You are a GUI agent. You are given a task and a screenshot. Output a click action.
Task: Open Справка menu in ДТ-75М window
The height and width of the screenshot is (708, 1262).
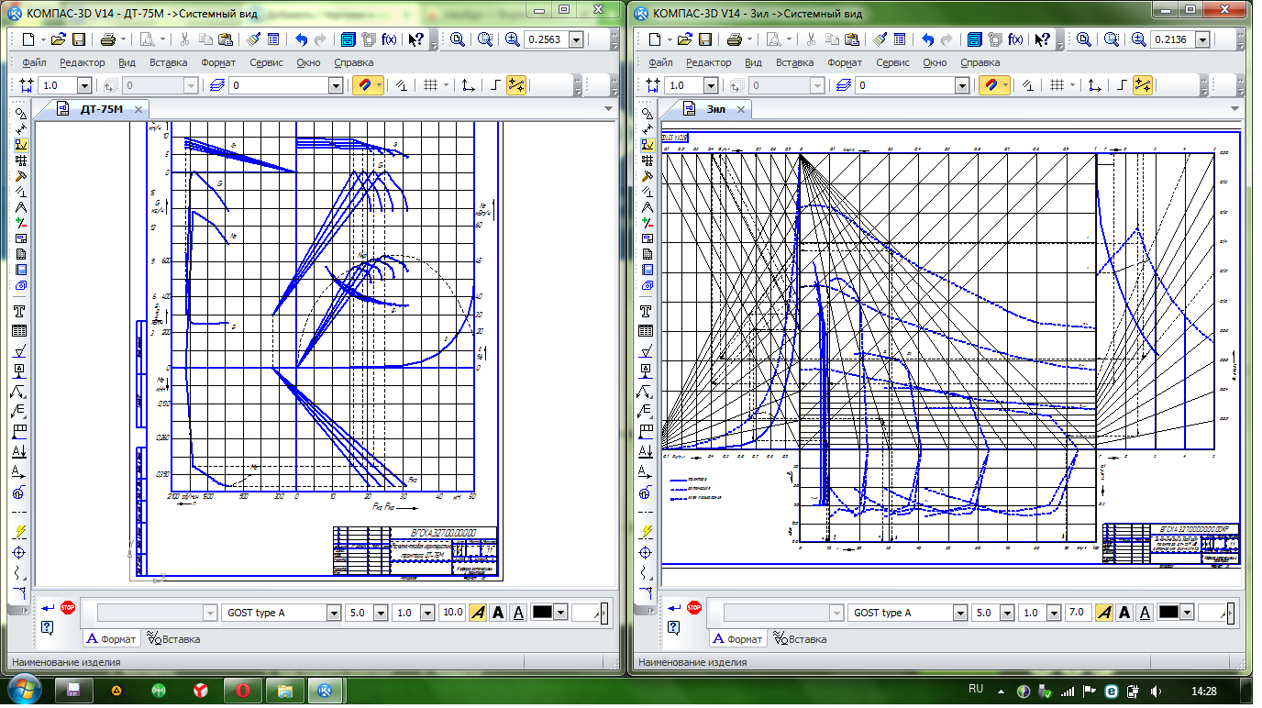point(354,62)
